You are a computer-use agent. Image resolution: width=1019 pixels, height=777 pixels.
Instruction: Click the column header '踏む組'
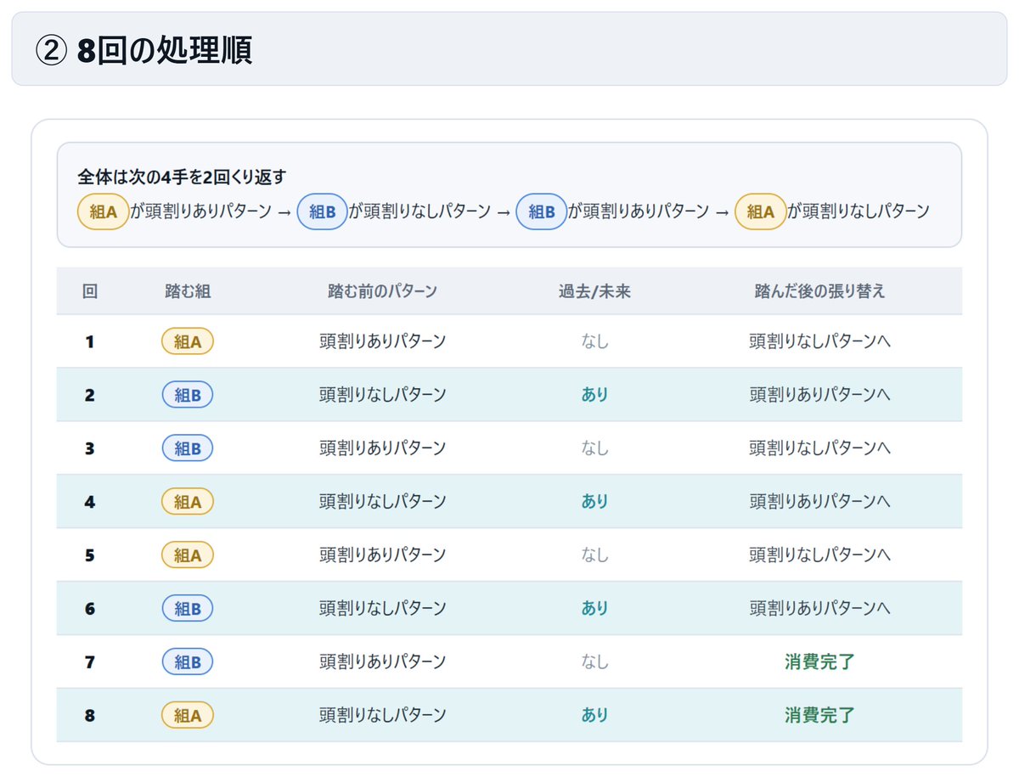coord(188,291)
